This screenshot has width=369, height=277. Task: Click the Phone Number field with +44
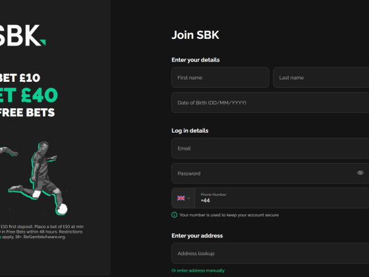click(282, 198)
